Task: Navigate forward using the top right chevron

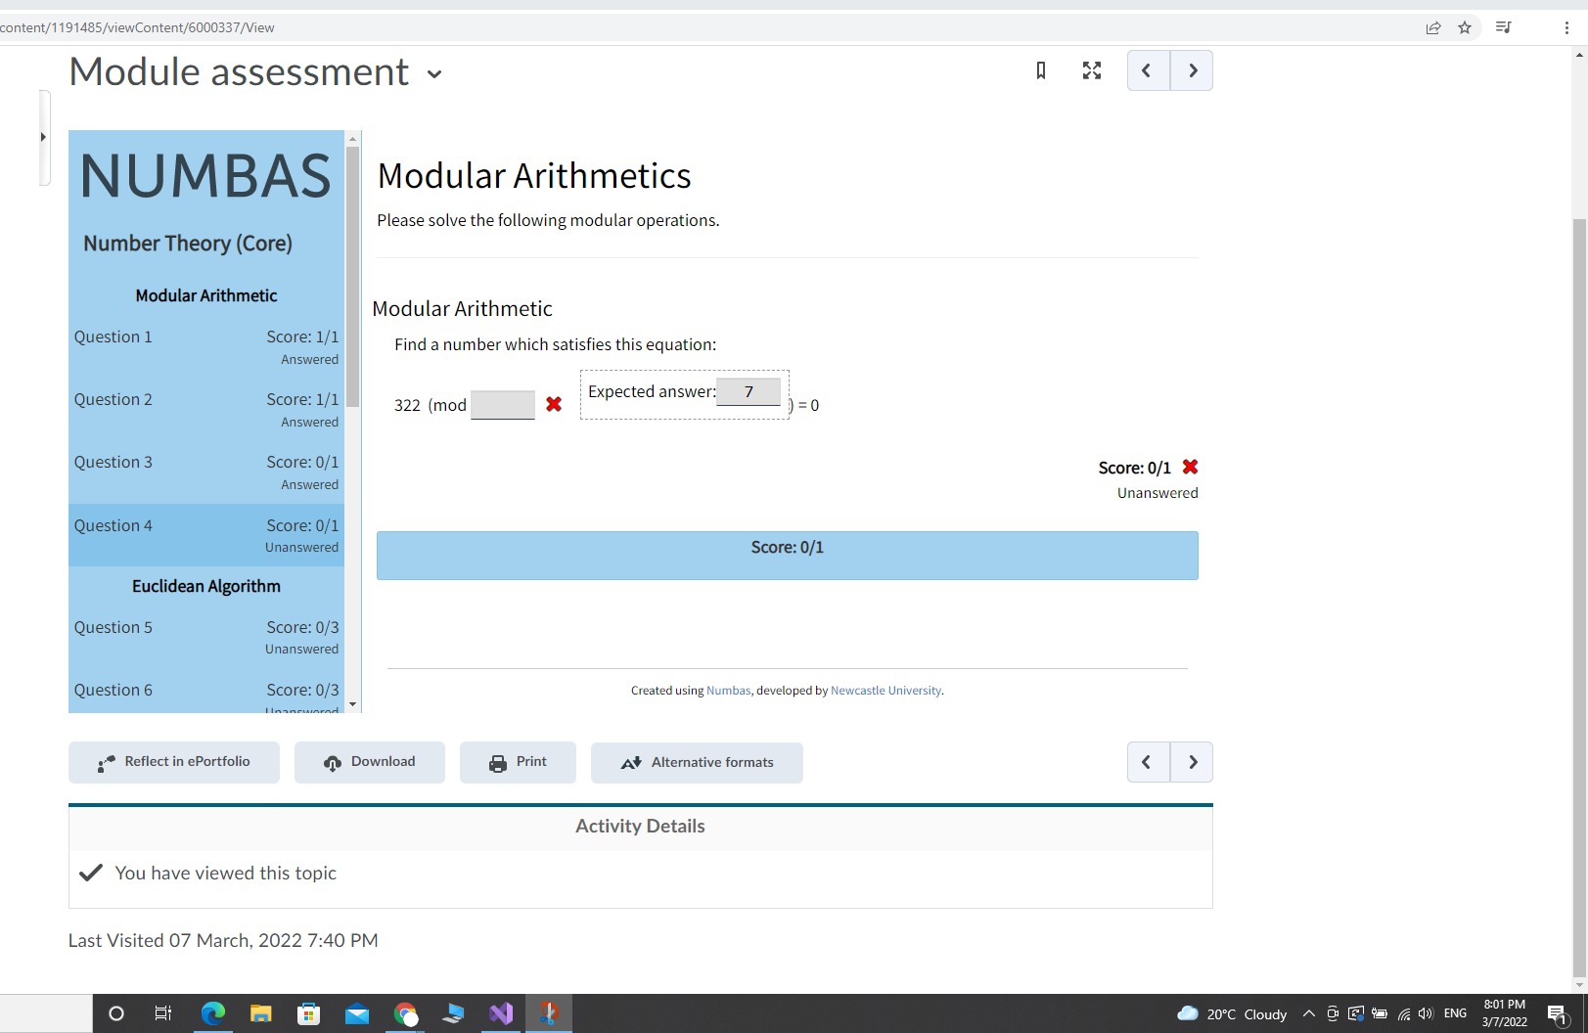Action: click(1191, 70)
